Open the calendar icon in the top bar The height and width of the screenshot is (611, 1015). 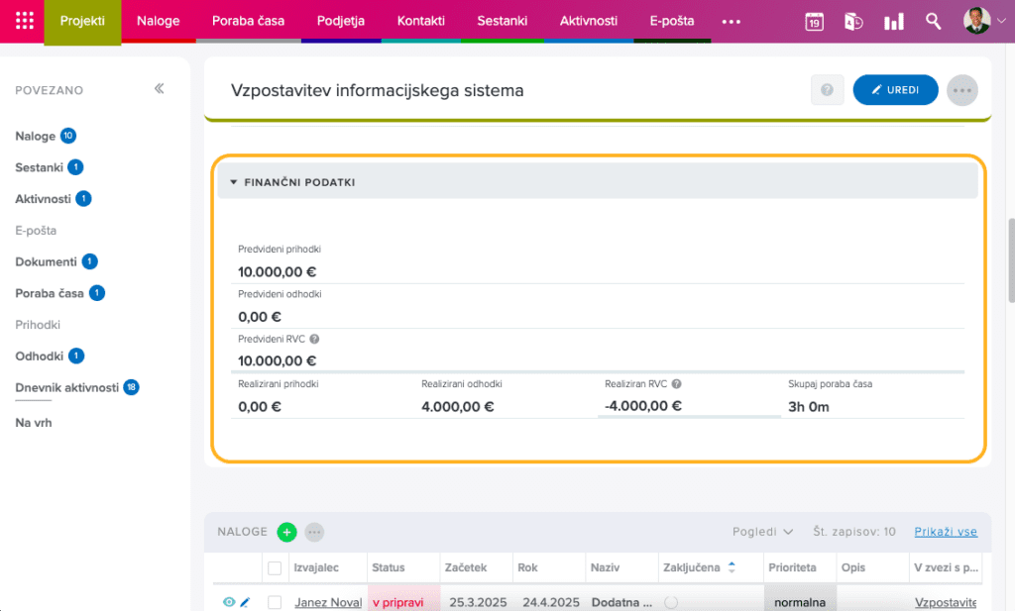point(814,20)
